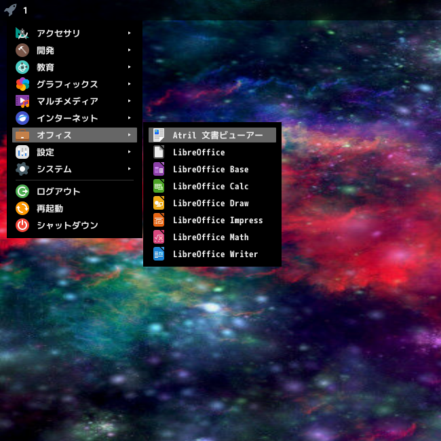Open the アクセサリ menu entry
The width and height of the screenshot is (441, 441).
(x=75, y=33)
